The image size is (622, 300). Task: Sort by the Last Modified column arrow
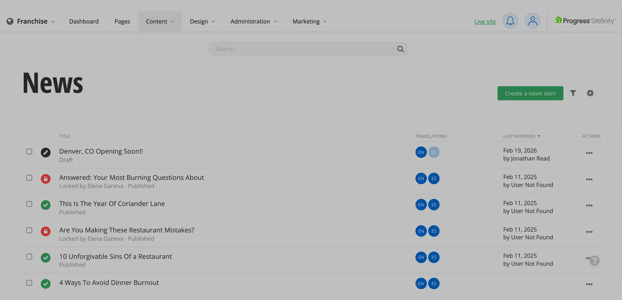pyautogui.click(x=539, y=136)
